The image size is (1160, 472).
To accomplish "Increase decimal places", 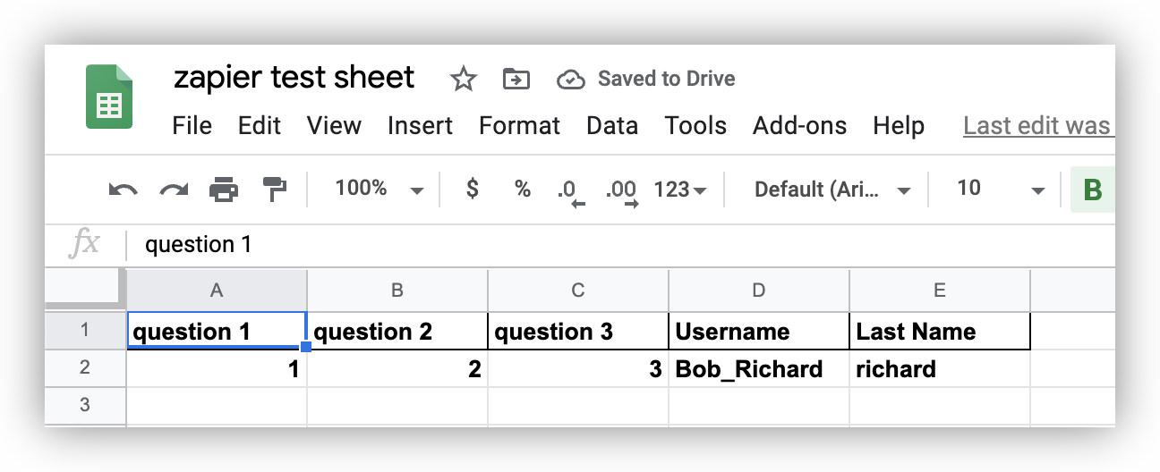I will (621, 190).
